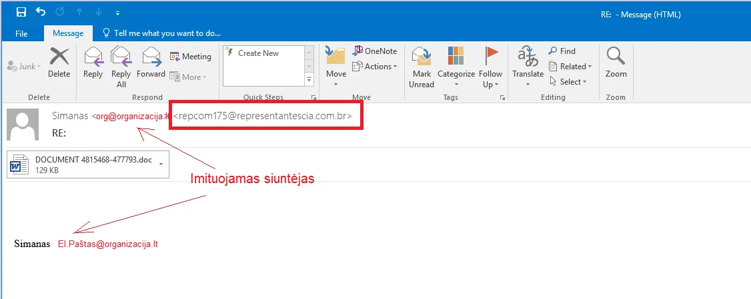Click the Undo arrow in title bar
751x299 pixels.
click(41, 12)
